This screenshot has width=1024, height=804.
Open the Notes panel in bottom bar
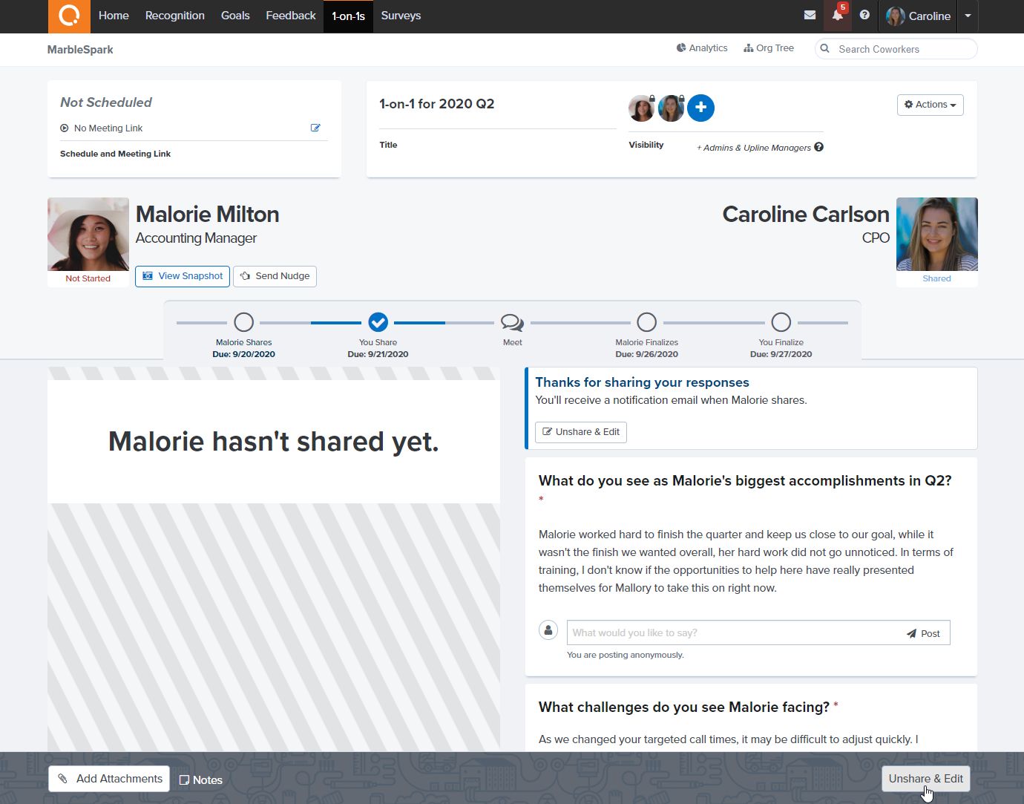[x=201, y=780]
